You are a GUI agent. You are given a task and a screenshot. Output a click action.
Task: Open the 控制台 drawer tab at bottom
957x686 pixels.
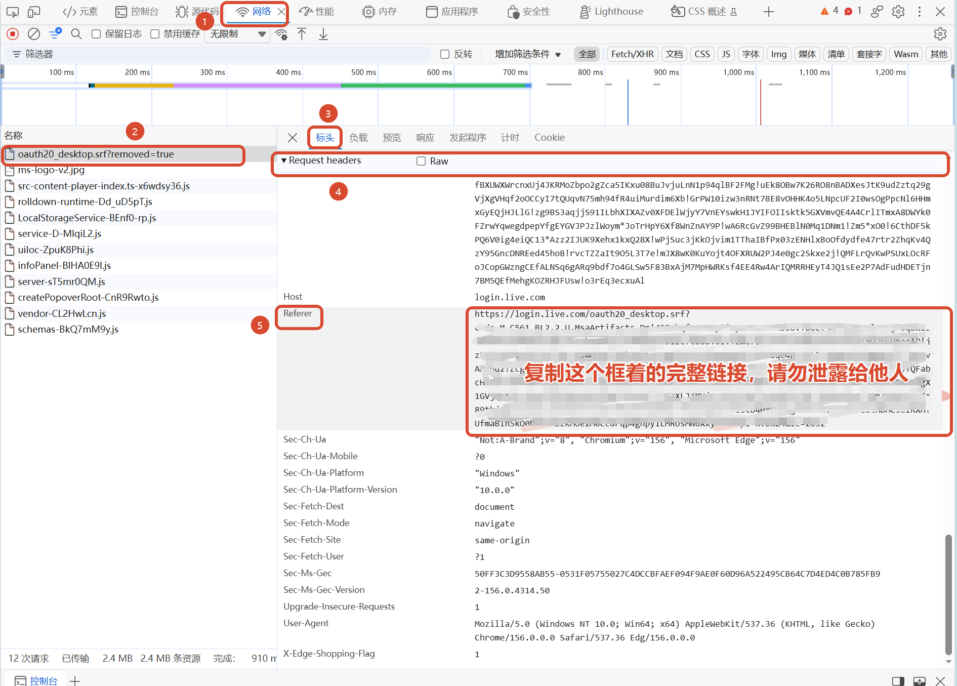click(x=36, y=681)
